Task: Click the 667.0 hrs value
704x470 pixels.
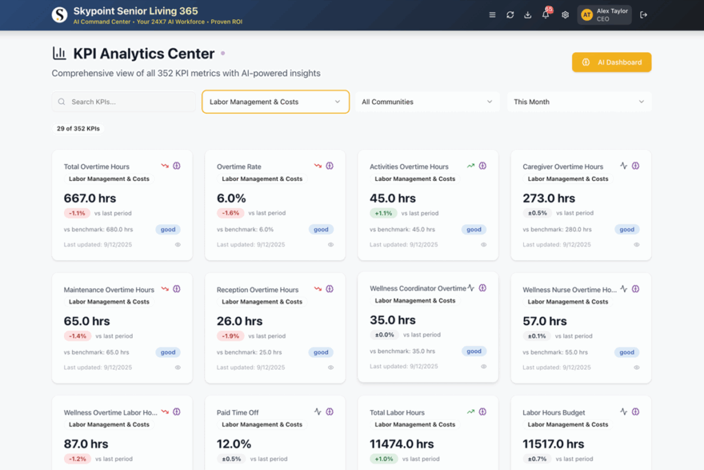Action: [90, 198]
